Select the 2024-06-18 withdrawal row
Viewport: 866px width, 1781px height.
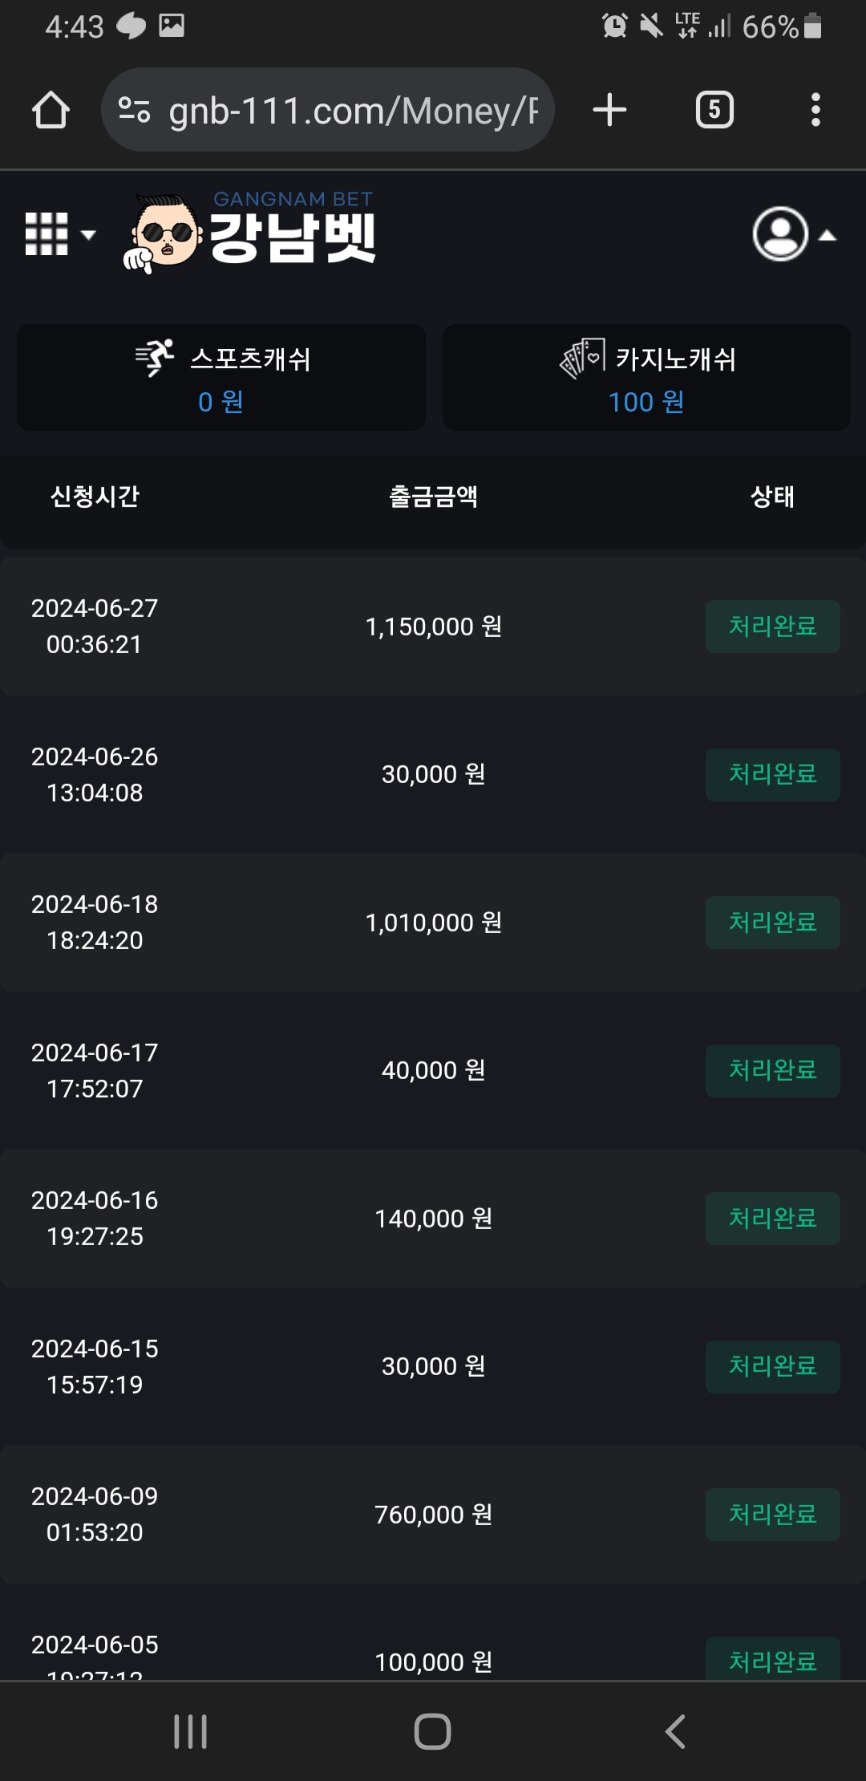(x=433, y=923)
